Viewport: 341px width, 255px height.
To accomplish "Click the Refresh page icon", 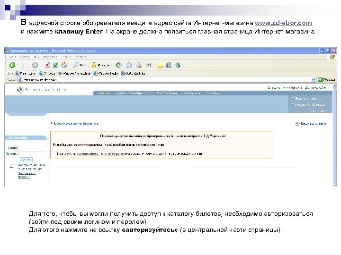I will click(56, 65).
